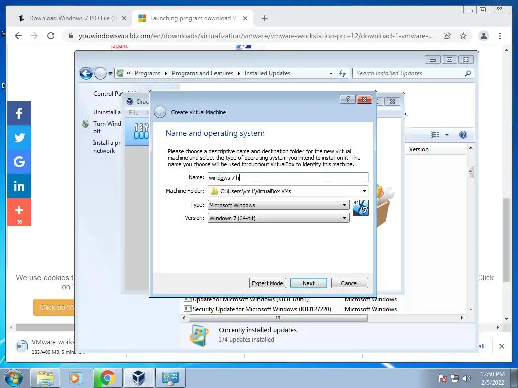Click the plus share button showing 36

click(19, 212)
